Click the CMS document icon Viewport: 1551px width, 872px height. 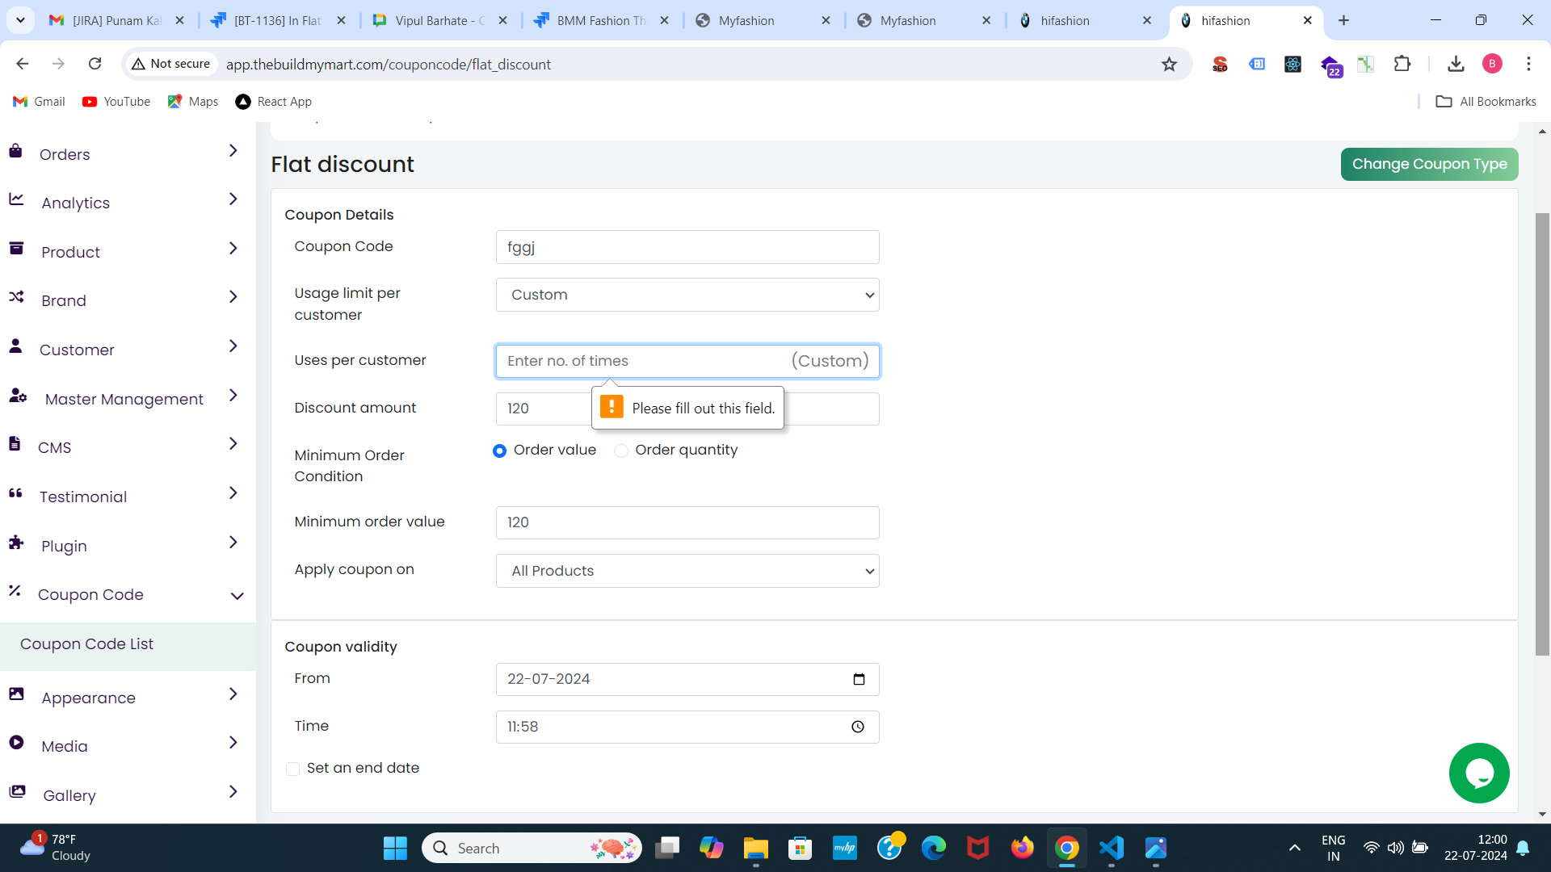15,444
